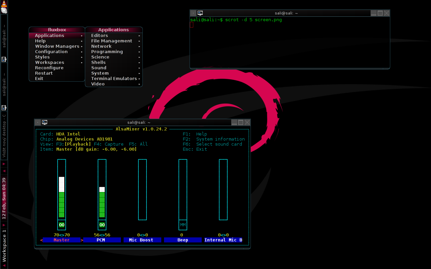Maximize the AlsaMixer terminal window

pos(241,122)
